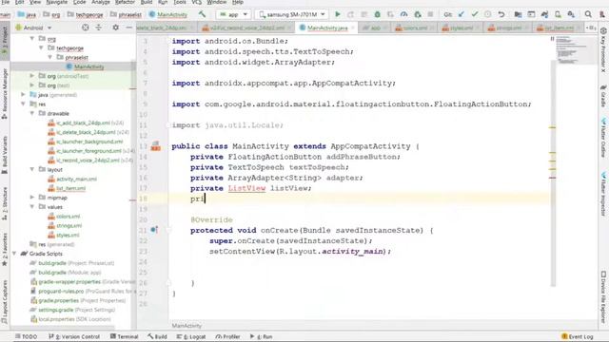Click the attach debugger icon left of Stop
609x342 pixels.
tap(418, 14)
